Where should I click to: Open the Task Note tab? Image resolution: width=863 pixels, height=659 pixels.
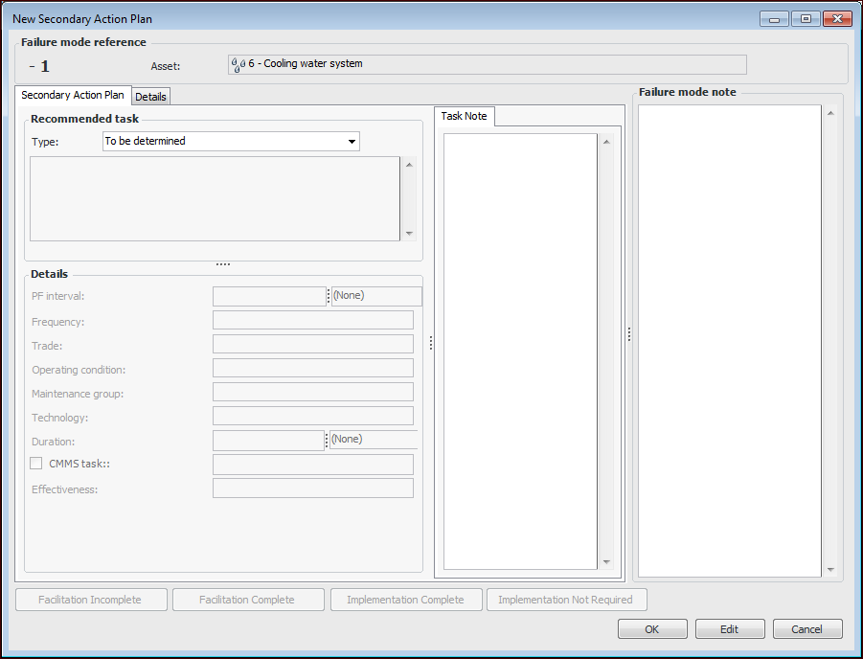pyautogui.click(x=464, y=116)
